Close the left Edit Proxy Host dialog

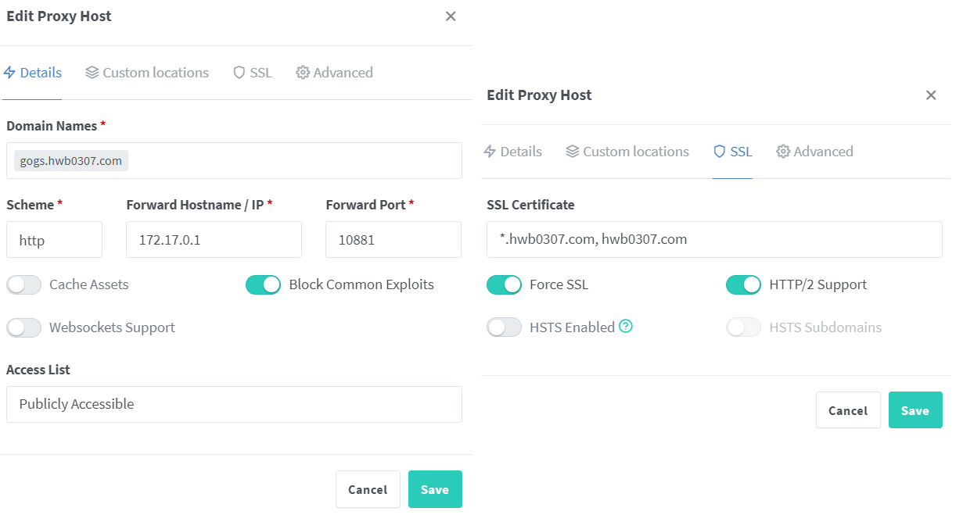tap(451, 16)
